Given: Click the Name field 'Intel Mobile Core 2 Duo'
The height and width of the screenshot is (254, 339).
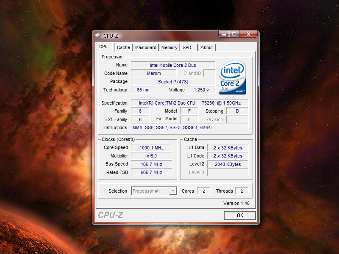Looking at the screenshot, I should coord(173,65).
